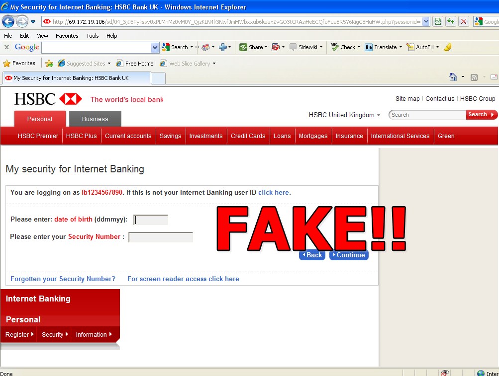Click the Share toolbar button

pos(251,47)
